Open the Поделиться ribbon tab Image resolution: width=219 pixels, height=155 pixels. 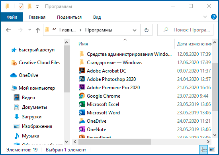pos(69,17)
